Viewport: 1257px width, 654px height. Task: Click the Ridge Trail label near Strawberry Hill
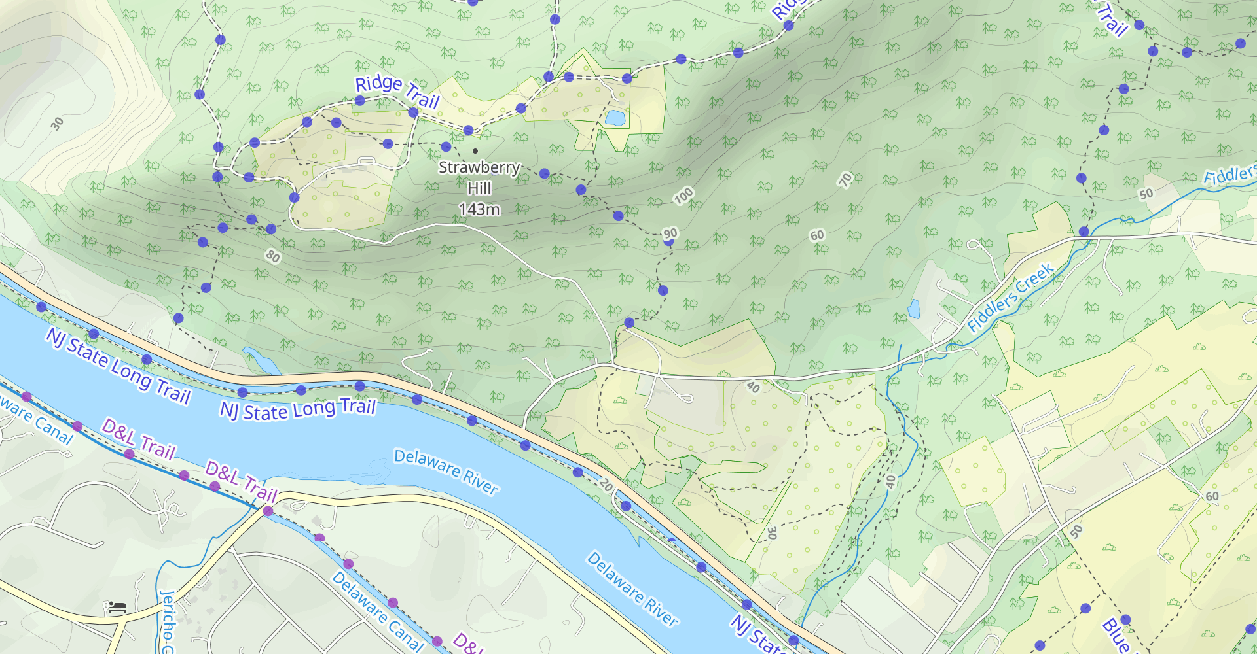point(397,92)
